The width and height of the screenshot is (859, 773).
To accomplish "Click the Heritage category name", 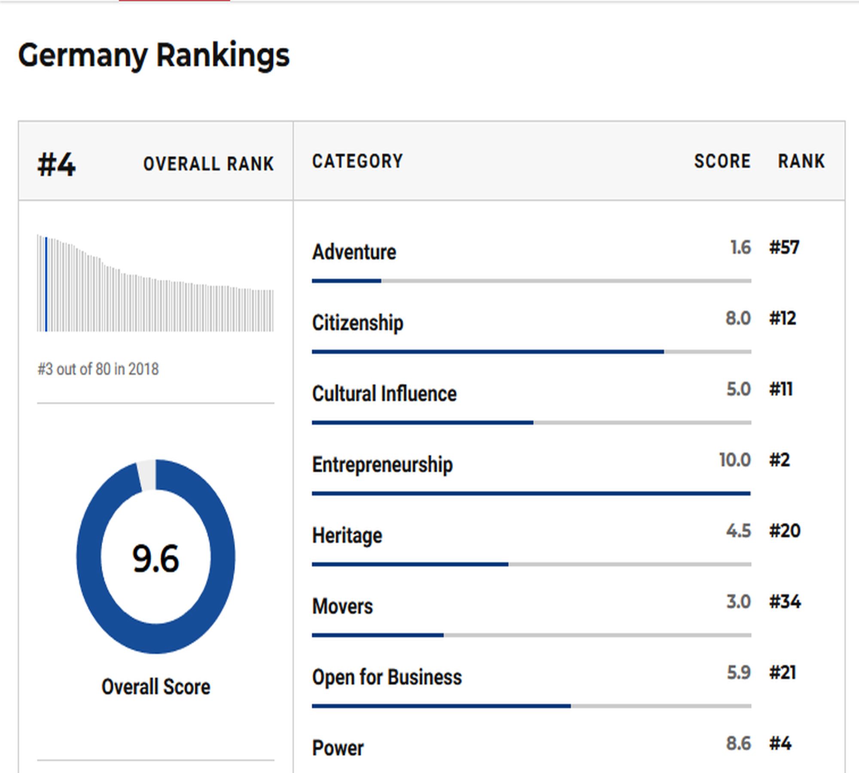I will (x=347, y=536).
